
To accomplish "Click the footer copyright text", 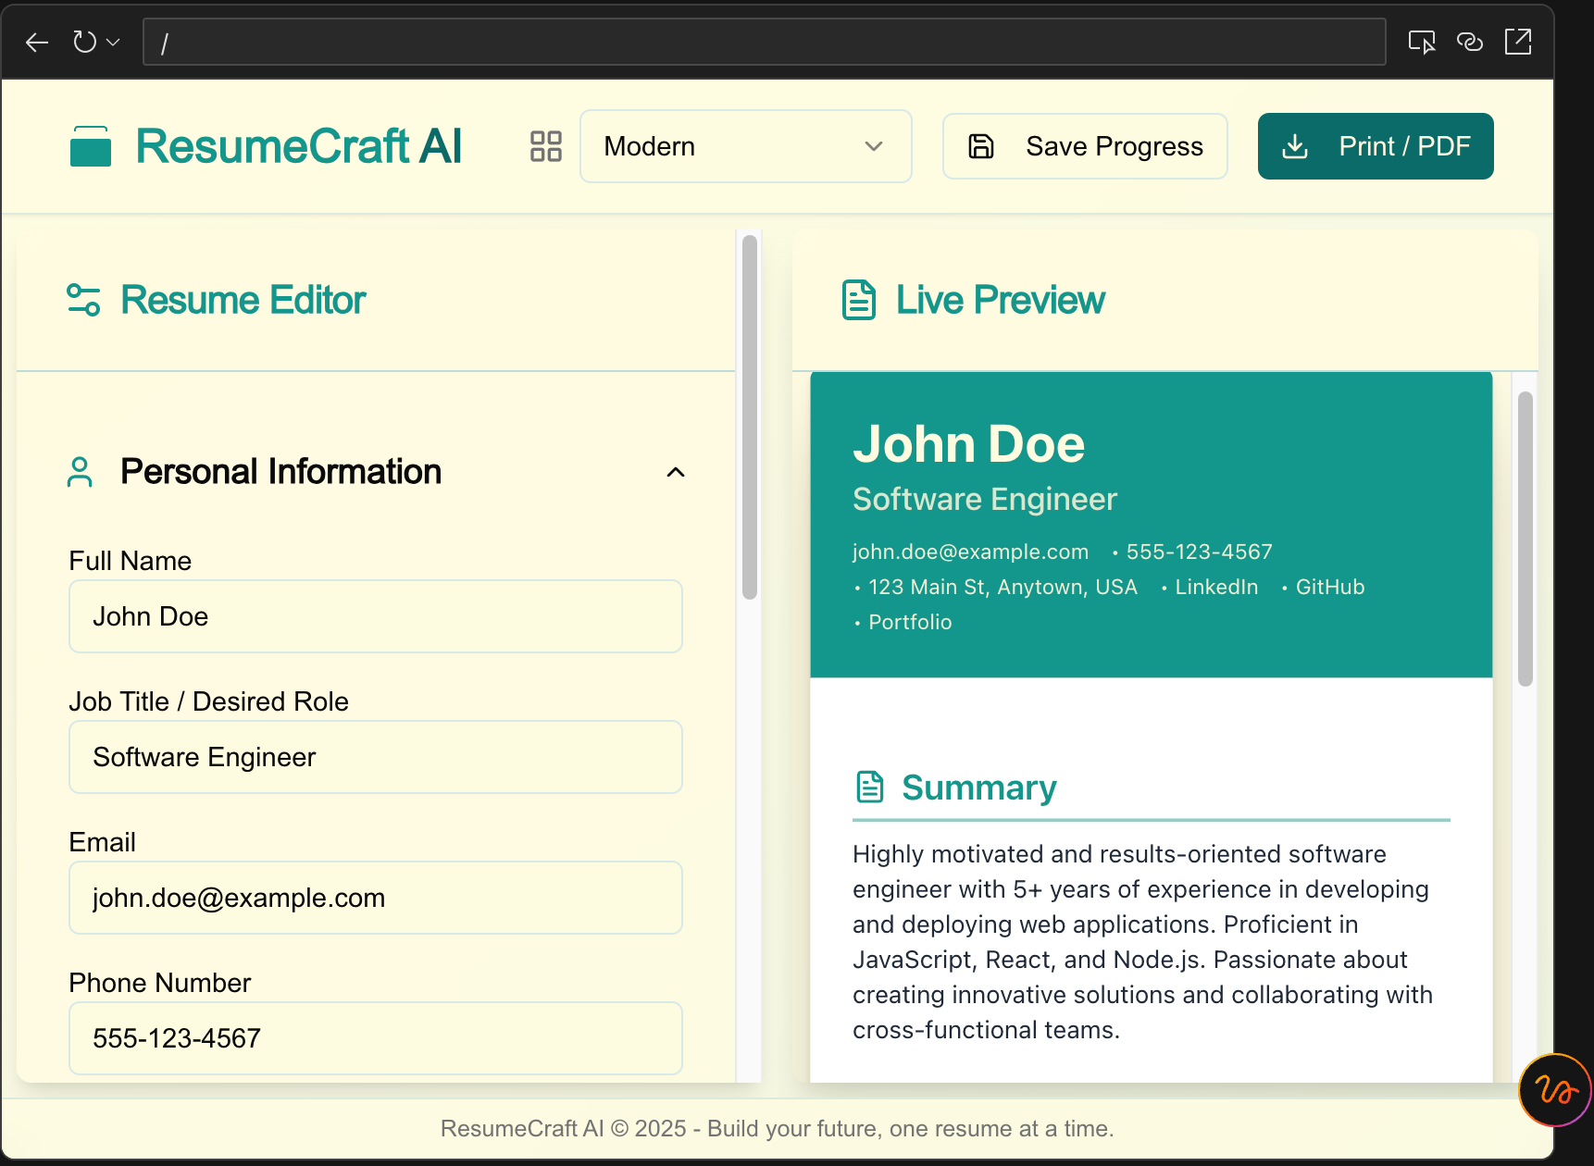I will click(x=778, y=1129).
